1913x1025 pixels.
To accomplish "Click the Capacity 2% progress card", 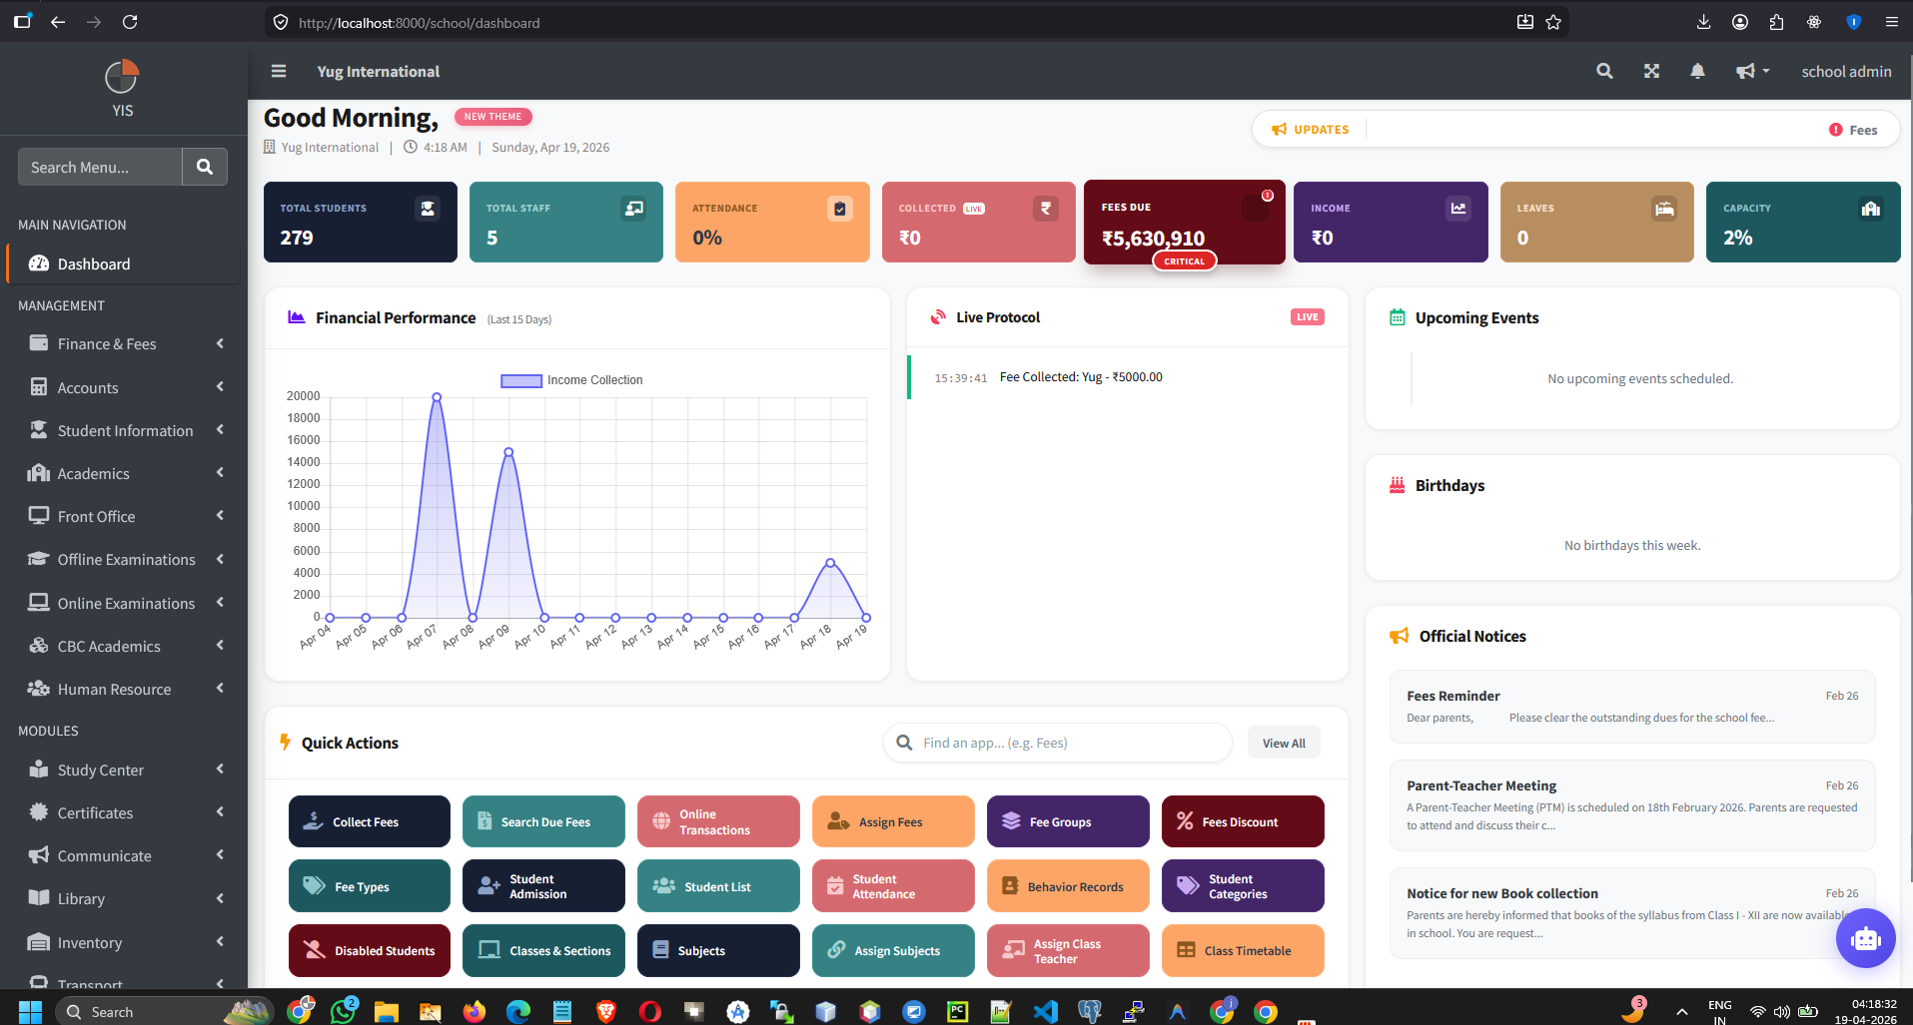I will click(x=1802, y=222).
